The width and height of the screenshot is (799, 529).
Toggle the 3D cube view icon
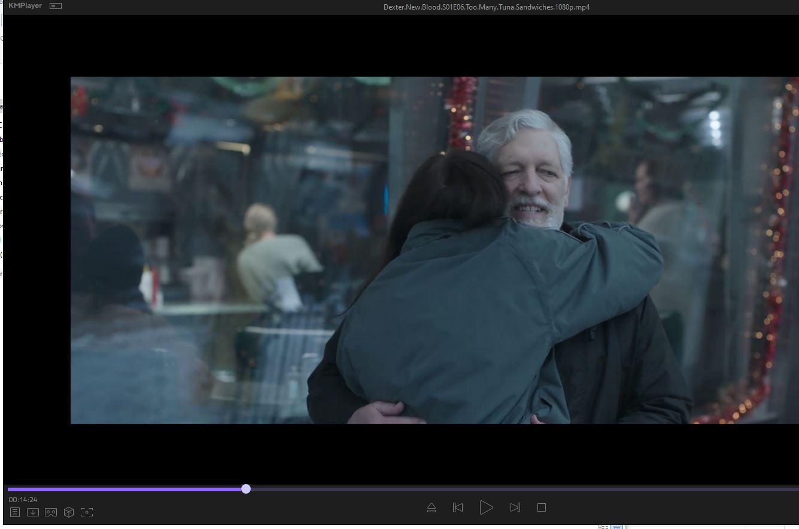(69, 512)
